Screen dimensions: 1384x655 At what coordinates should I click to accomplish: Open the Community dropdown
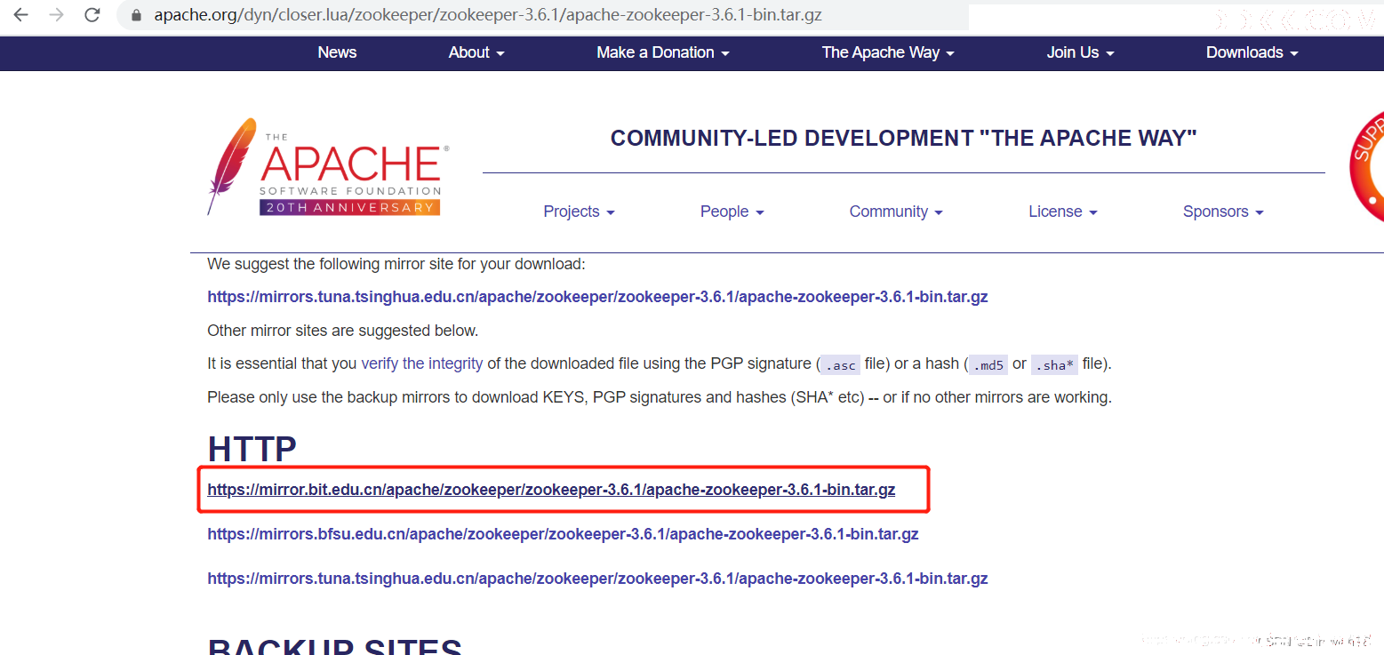[896, 212]
